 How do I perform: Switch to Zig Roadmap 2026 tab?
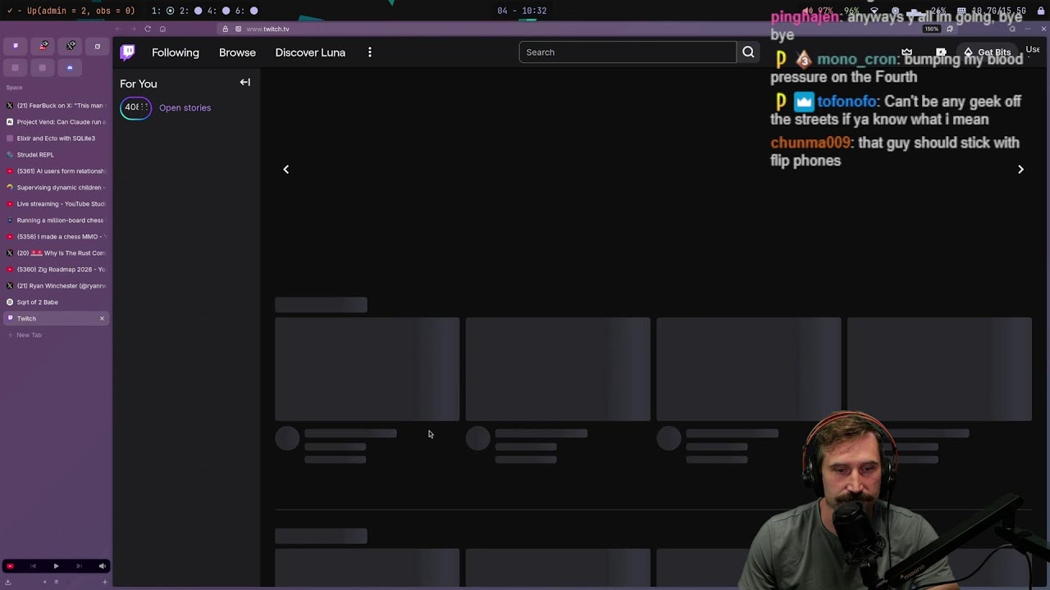[x=56, y=270]
